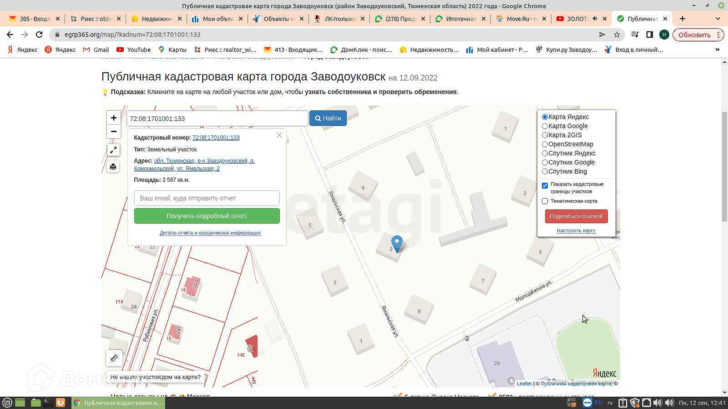The height and width of the screenshot is (409, 728).
Task: Click the Найти search button
Action: 328,118
